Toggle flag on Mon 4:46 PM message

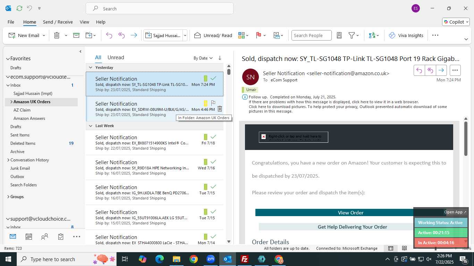coord(213,103)
